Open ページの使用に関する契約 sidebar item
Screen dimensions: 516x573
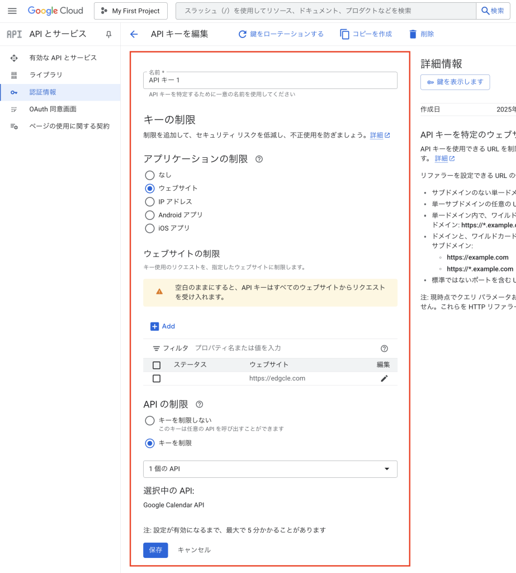coord(60,126)
